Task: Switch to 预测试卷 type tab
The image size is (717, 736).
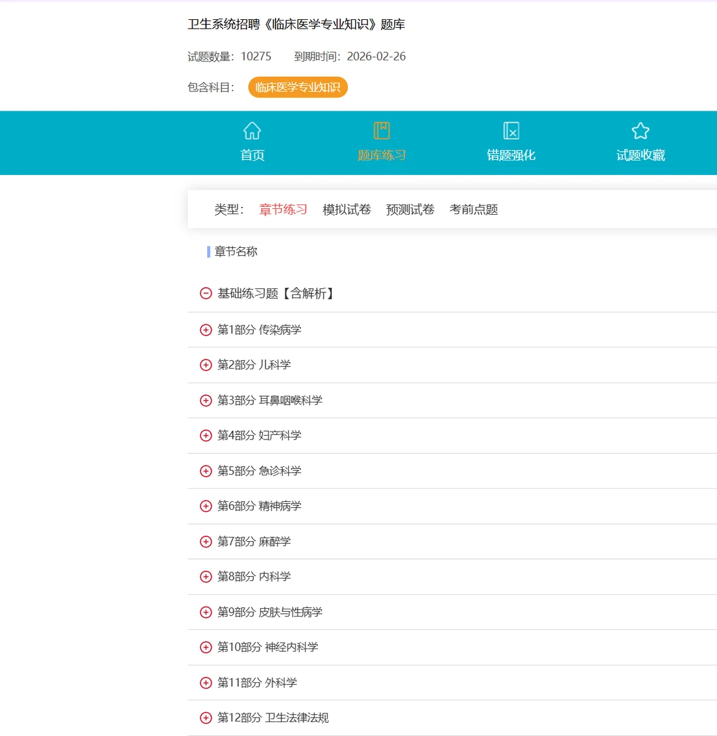Action: 410,210
